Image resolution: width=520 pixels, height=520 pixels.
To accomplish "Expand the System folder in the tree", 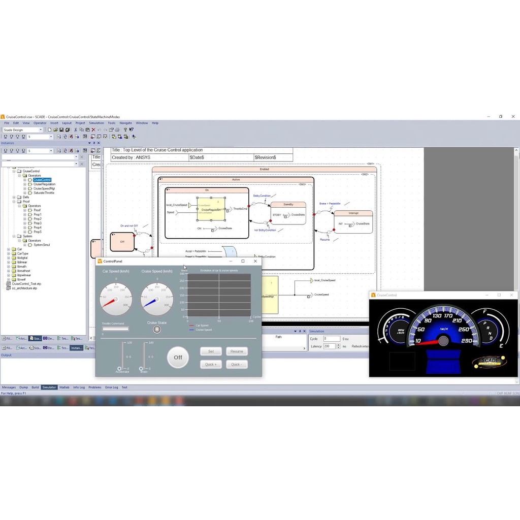I will (x=14, y=236).
